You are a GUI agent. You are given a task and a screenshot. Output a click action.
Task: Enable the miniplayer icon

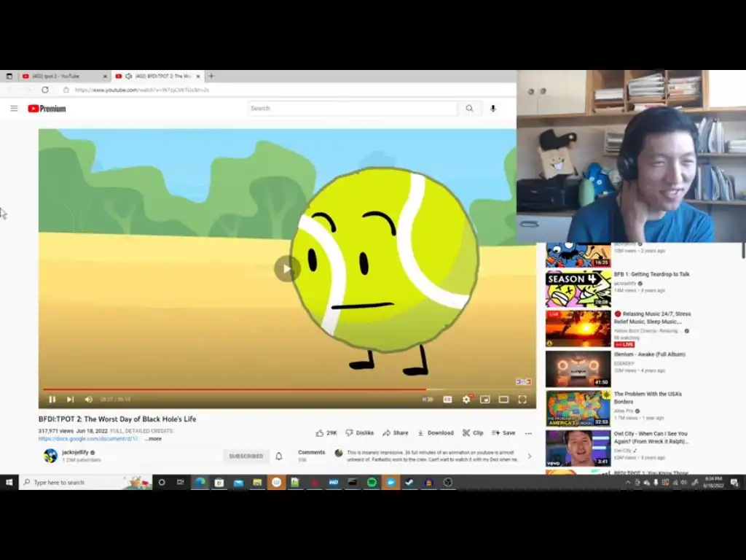[x=484, y=400]
